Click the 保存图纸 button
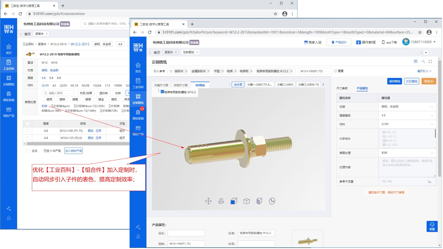Image resolution: width=443 pixels, height=249 pixels. click(x=395, y=81)
